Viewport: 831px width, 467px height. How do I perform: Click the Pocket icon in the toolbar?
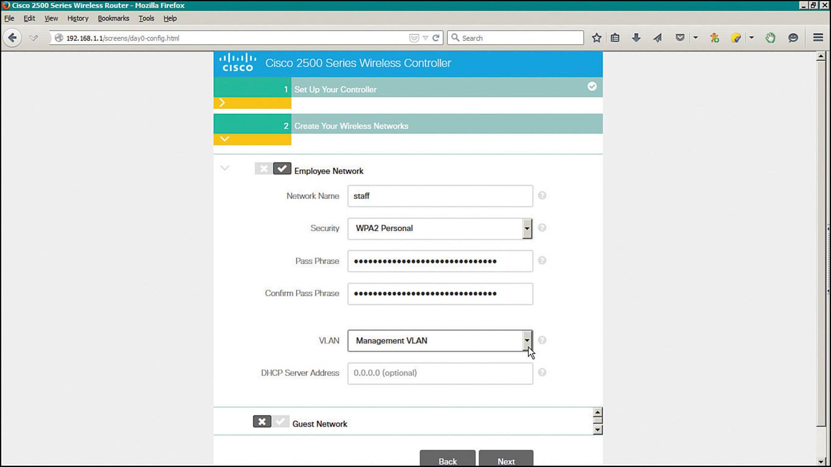680,37
